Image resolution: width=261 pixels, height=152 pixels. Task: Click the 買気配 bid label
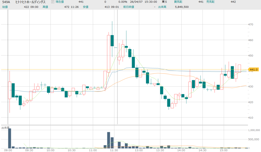coord(178,2)
